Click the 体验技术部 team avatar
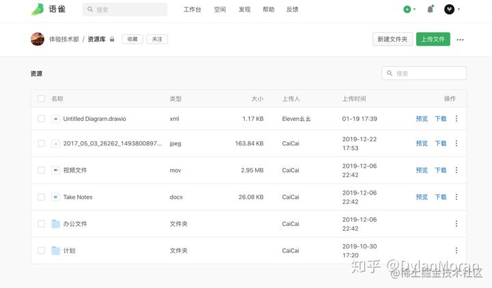 click(38, 39)
